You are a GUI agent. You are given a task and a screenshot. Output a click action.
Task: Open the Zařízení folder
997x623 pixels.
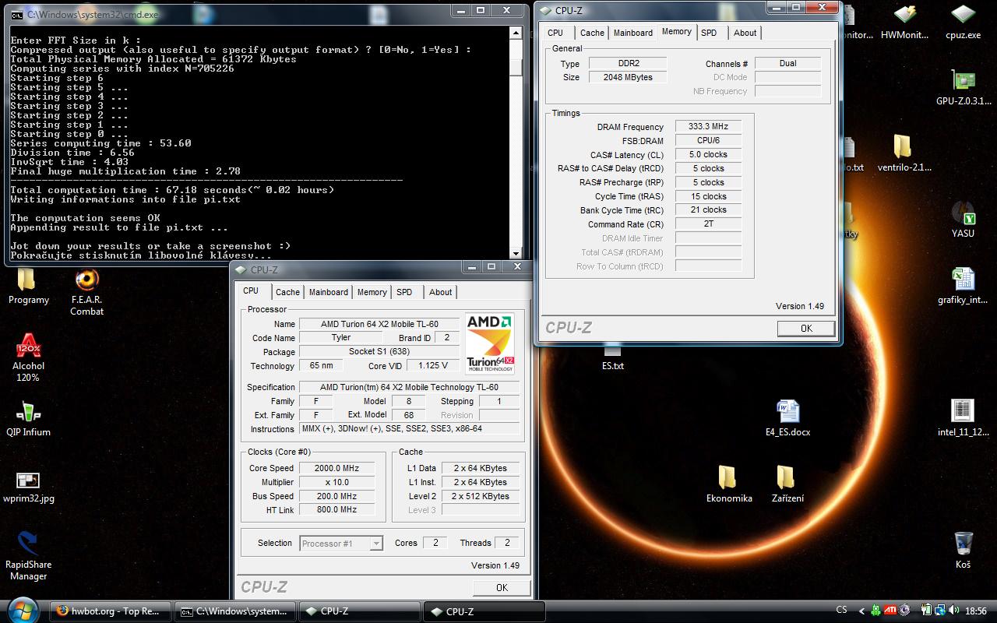coord(787,484)
